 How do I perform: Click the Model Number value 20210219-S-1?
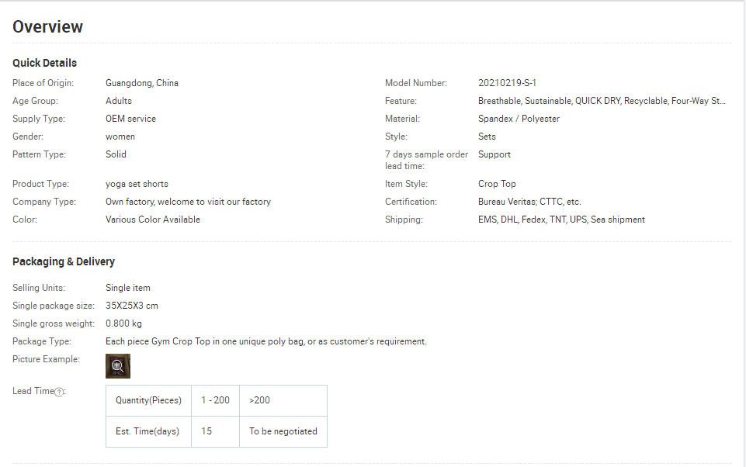click(507, 83)
